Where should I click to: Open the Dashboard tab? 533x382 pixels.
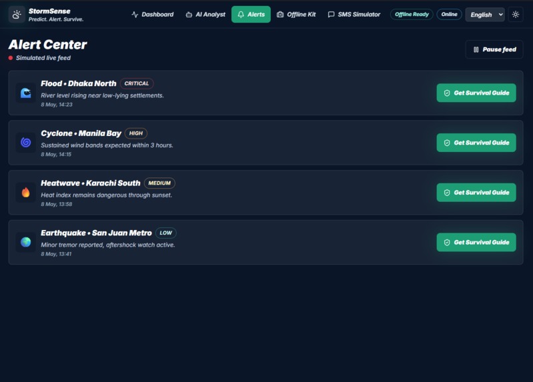tap(152, 14)
